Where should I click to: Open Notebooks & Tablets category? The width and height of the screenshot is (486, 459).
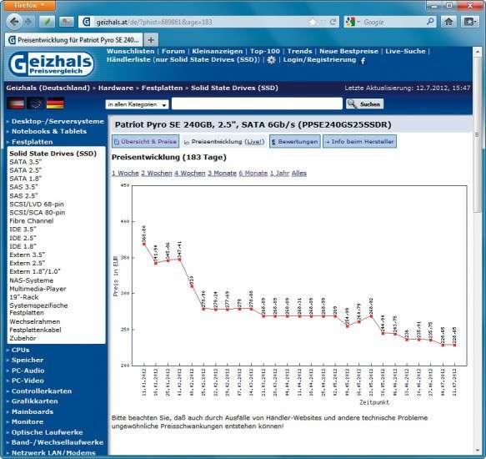tap(49, 131)
